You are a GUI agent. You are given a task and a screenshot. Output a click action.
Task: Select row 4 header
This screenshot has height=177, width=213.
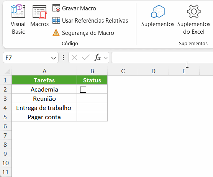click(6, 108)
